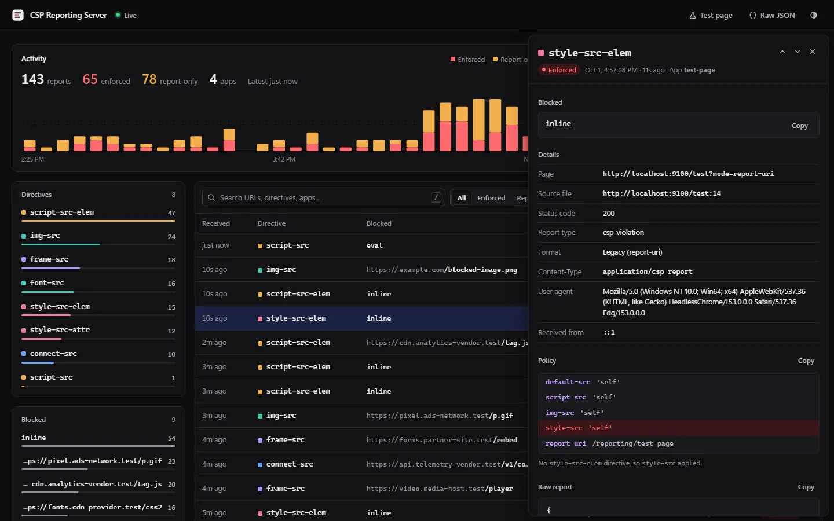Open the img-src pixel.ads-network p.gif report
This screenshot has width=834, height=521.
pyautogui.click(x=362, y=416)
